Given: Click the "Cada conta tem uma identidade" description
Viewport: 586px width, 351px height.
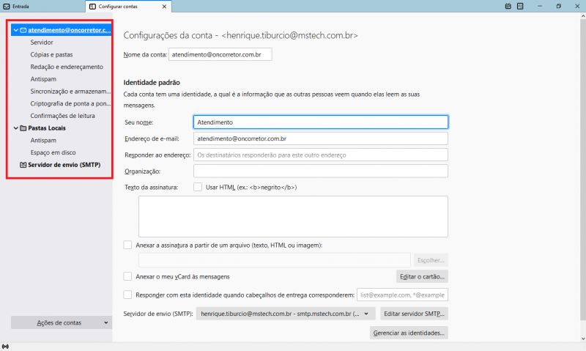Looking at the screenshot, I should [x=272, y=100].
